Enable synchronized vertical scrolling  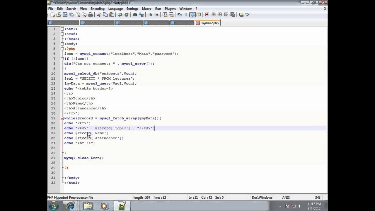click(x=165, y=15)
